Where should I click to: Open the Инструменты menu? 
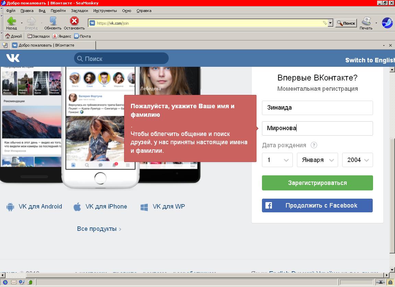tap(105, 11)
